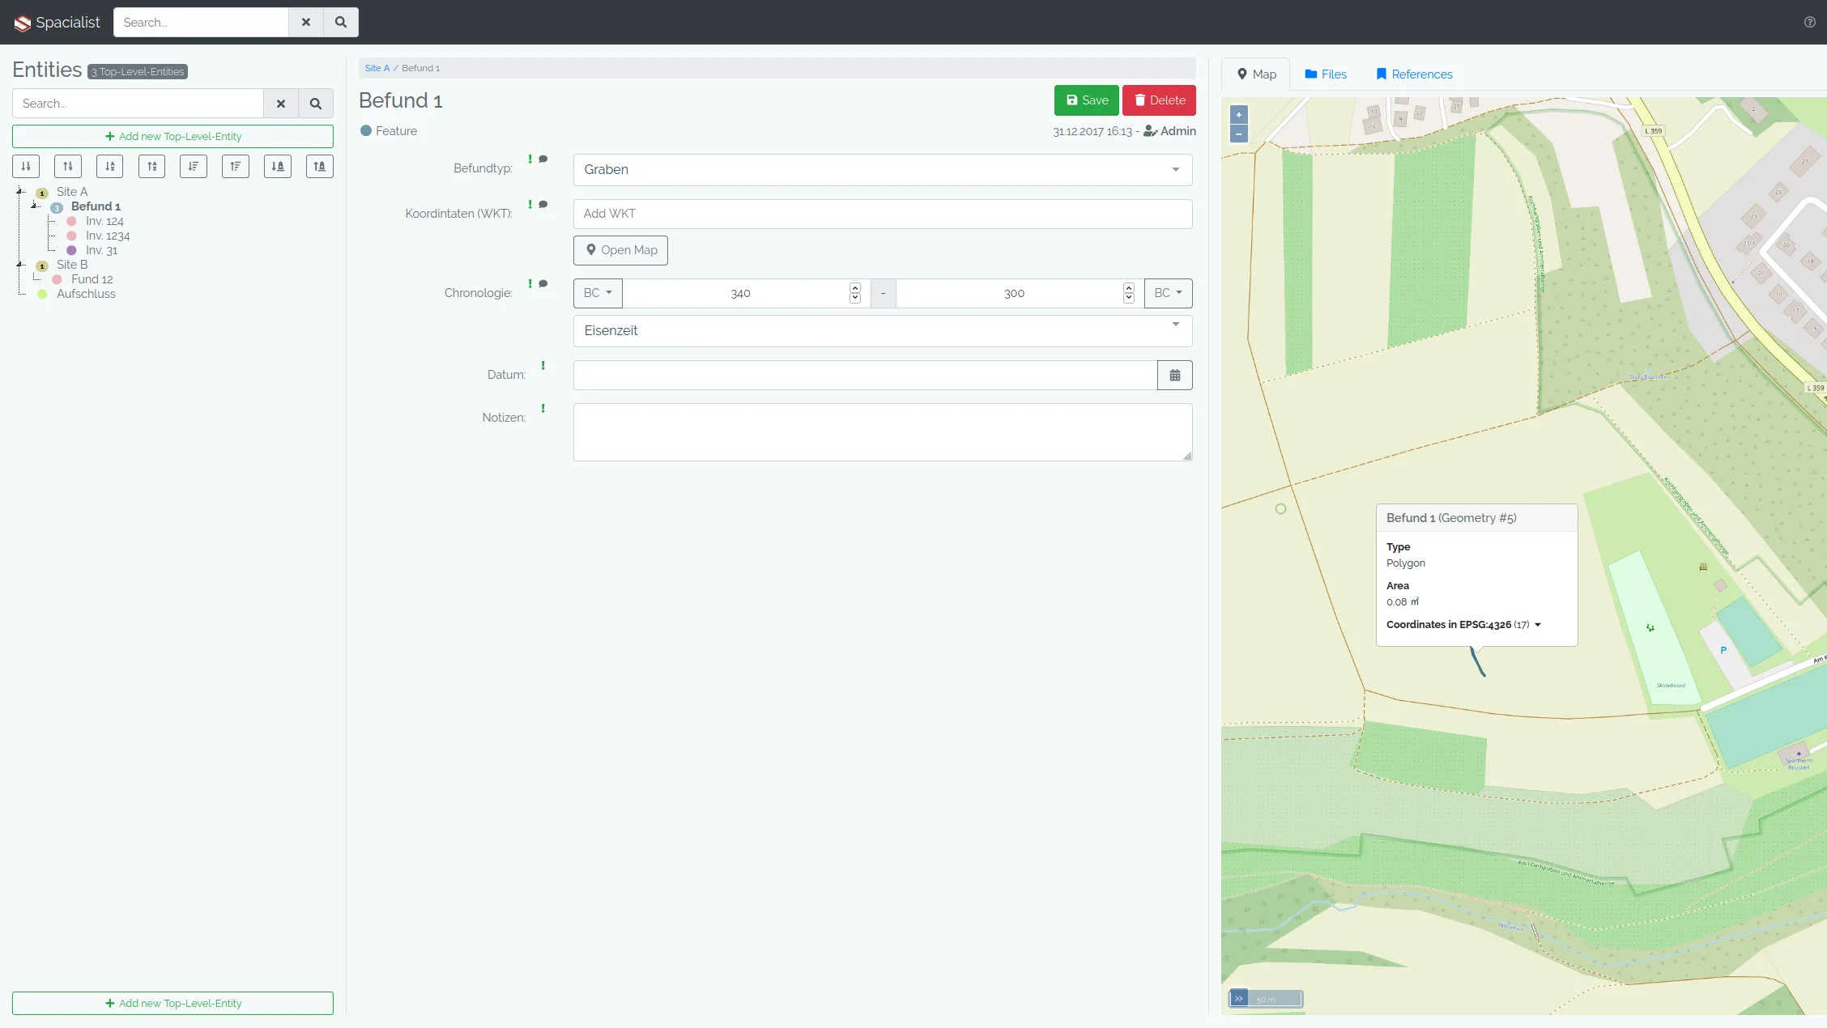Click the calendar icon beside Datum

1174,376
